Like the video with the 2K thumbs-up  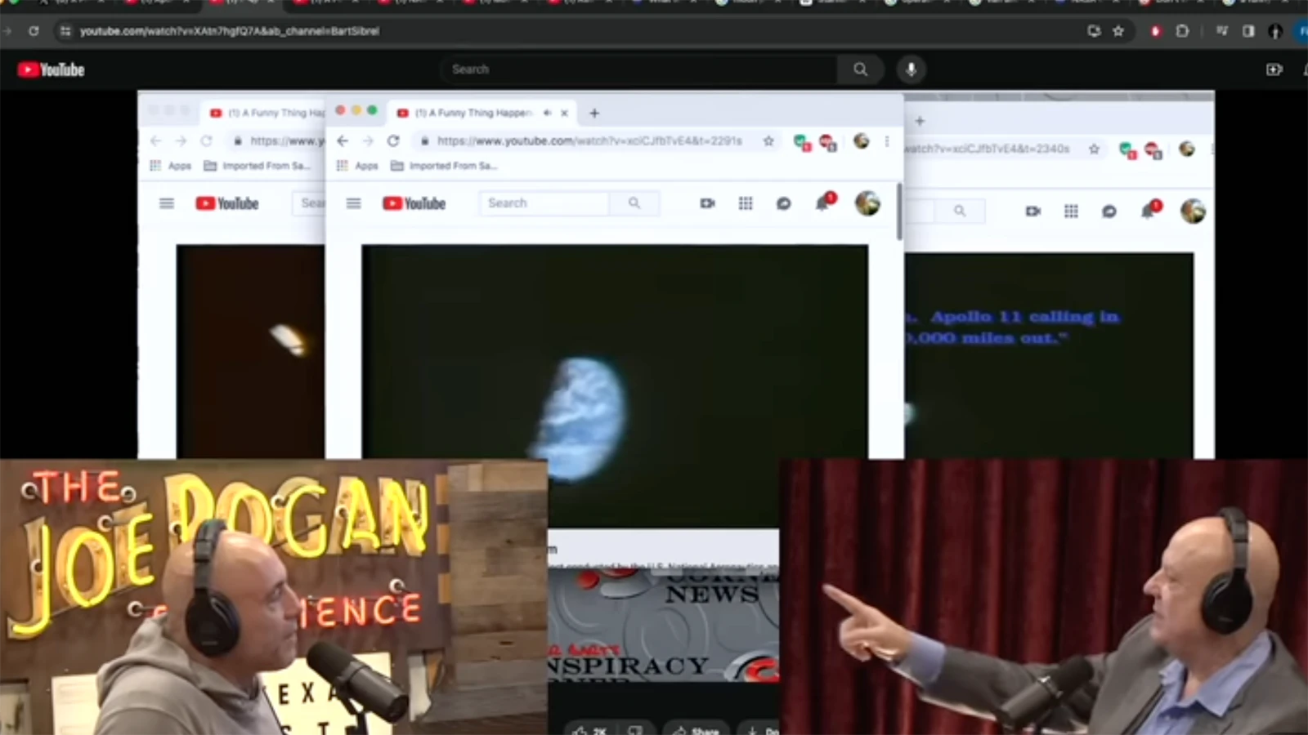[x=590, y=729]
